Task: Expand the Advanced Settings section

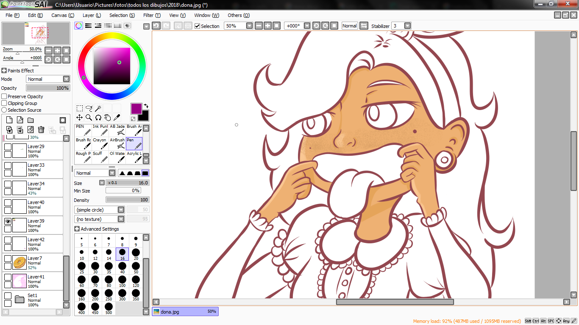Action: pyautogui.click(x=77, y=229)
